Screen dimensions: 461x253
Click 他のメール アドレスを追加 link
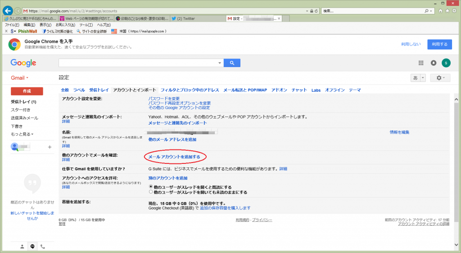(x=172, y=140)
